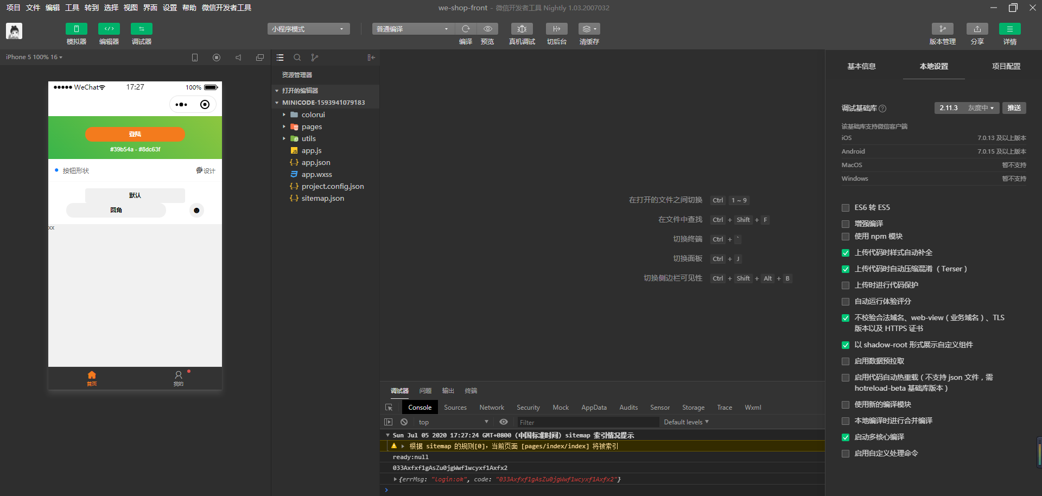
Task: Open the file explorer list icon
Action: pos(280,58)
